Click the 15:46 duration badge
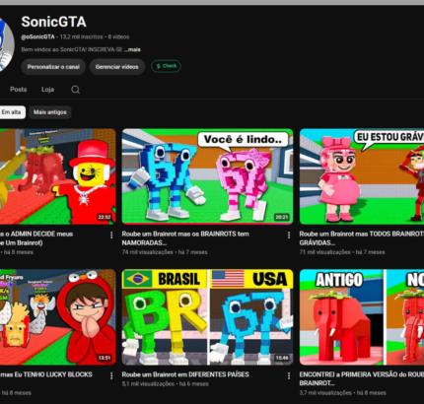This screenshot has height=404, width=424. [282, 358]
